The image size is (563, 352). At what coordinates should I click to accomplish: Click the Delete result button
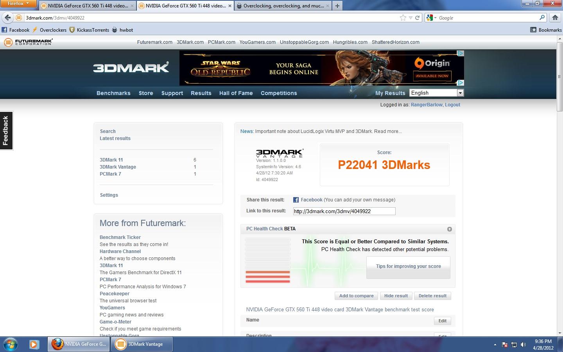[x=432, y=296]
